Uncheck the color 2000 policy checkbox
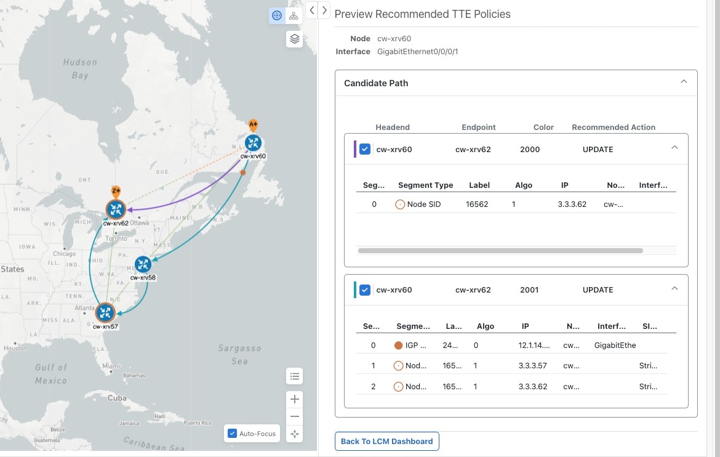The width and height of the screenshot is (720, 457). (x=365, y=149)
